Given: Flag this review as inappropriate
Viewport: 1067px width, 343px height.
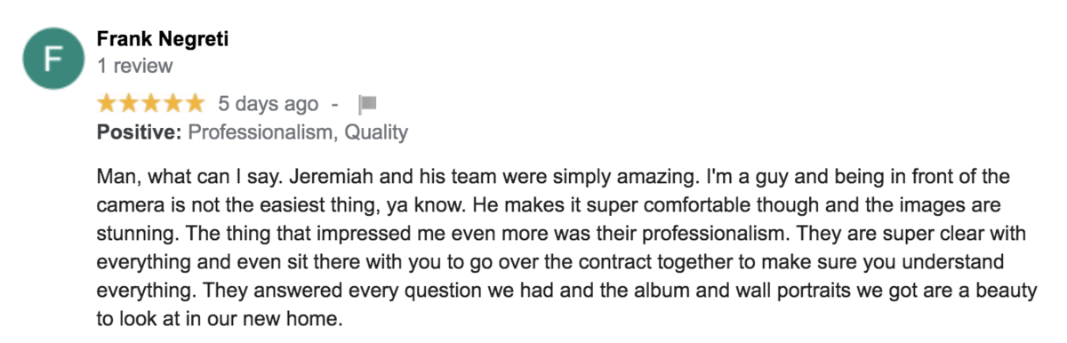Looking at the screenshot, I should tap(367, 105).
